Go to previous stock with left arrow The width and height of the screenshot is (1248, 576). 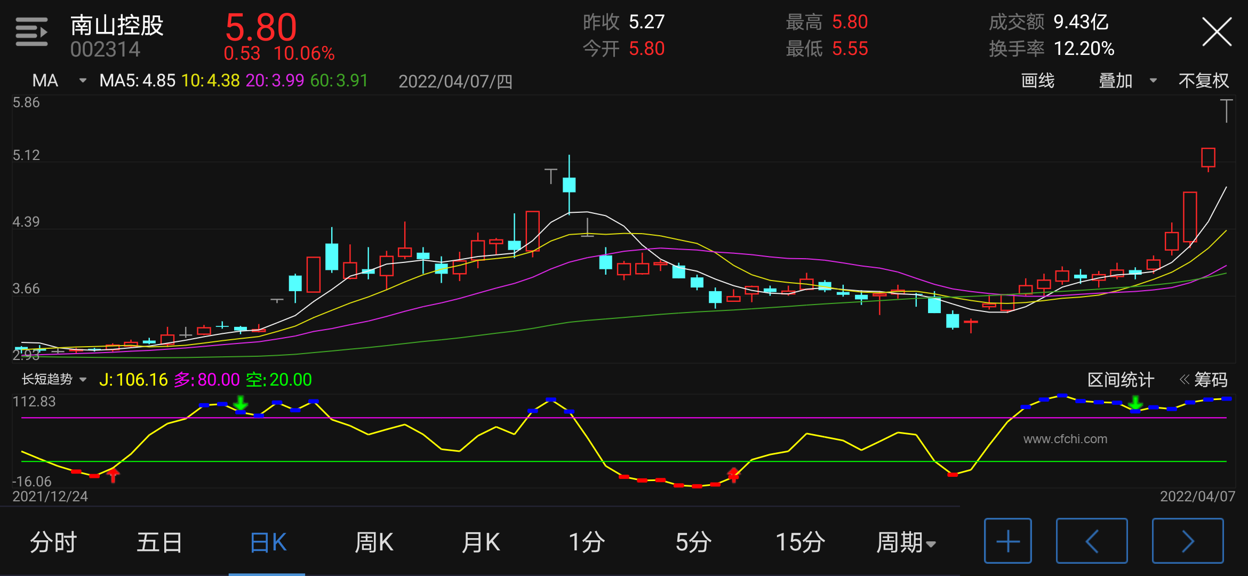click(1091, 541)
